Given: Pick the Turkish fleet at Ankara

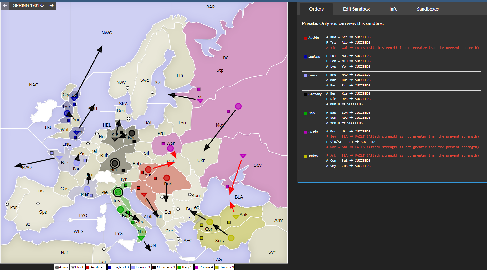Looking at the screenshot, I should pyautogui.click(x=236, y=217).
